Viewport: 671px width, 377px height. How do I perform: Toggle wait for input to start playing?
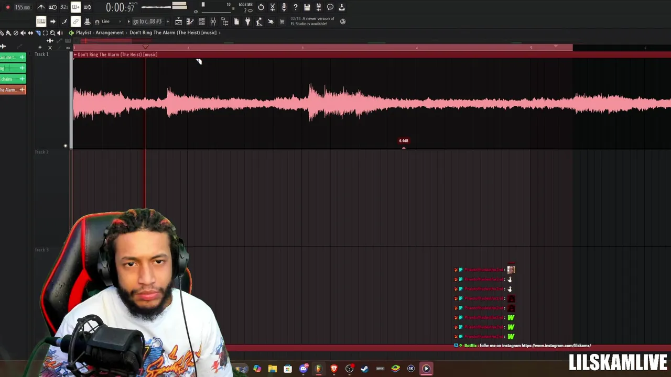pos(52,7)
